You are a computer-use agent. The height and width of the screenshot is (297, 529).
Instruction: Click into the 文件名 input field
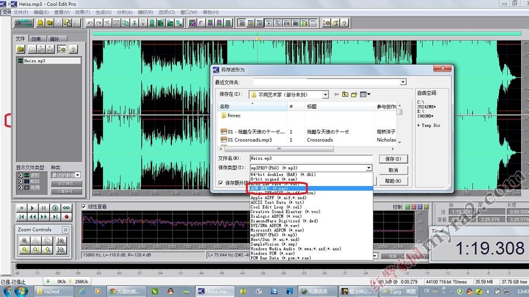tap(311, 158)
